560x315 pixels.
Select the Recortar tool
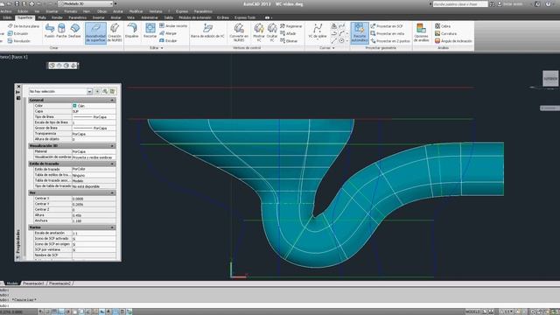(150, 31)
